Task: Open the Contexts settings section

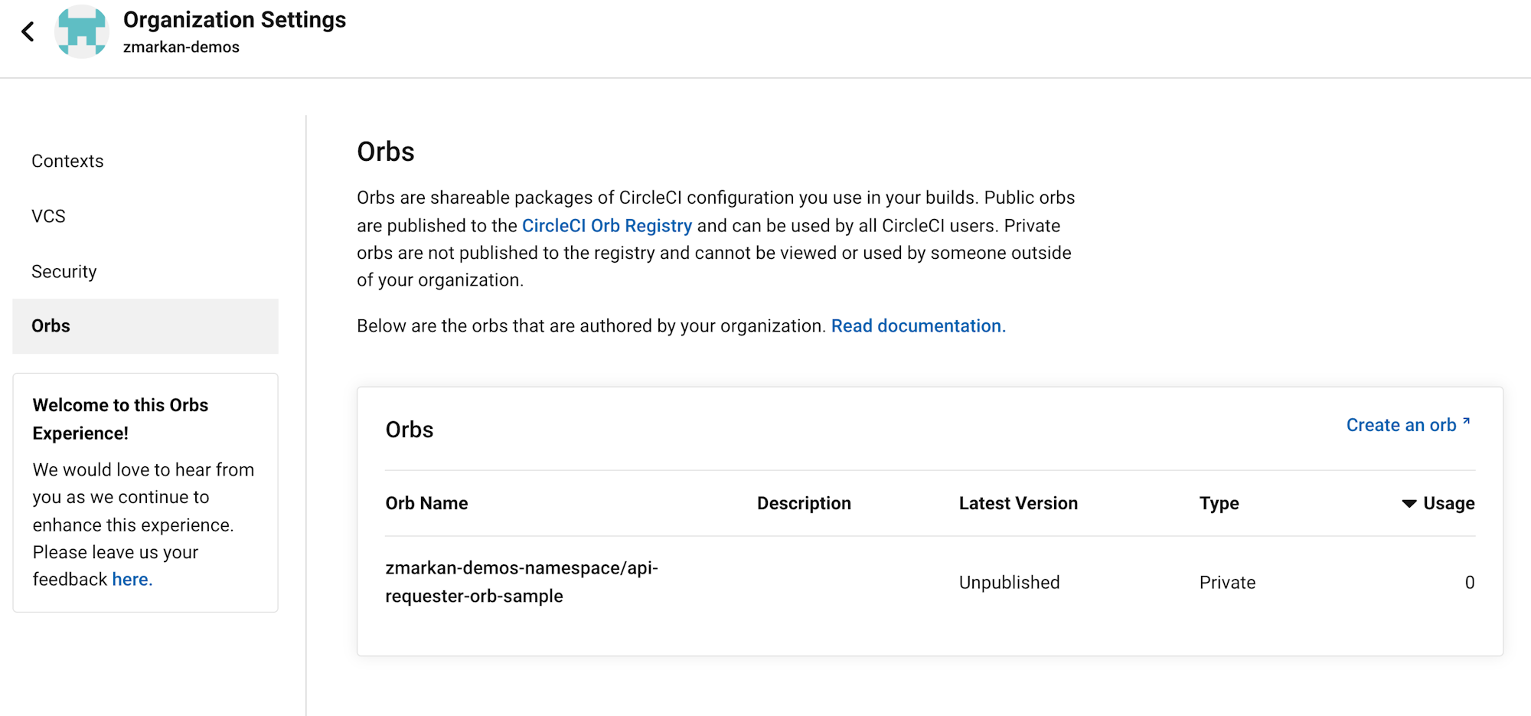Action: click(x=67, y=161)
